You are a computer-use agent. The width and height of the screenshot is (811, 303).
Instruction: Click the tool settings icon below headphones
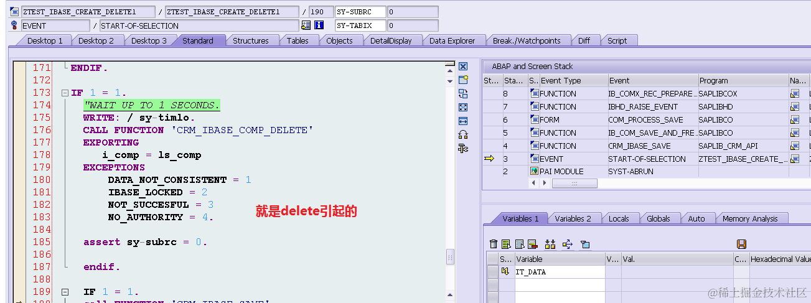462,148
